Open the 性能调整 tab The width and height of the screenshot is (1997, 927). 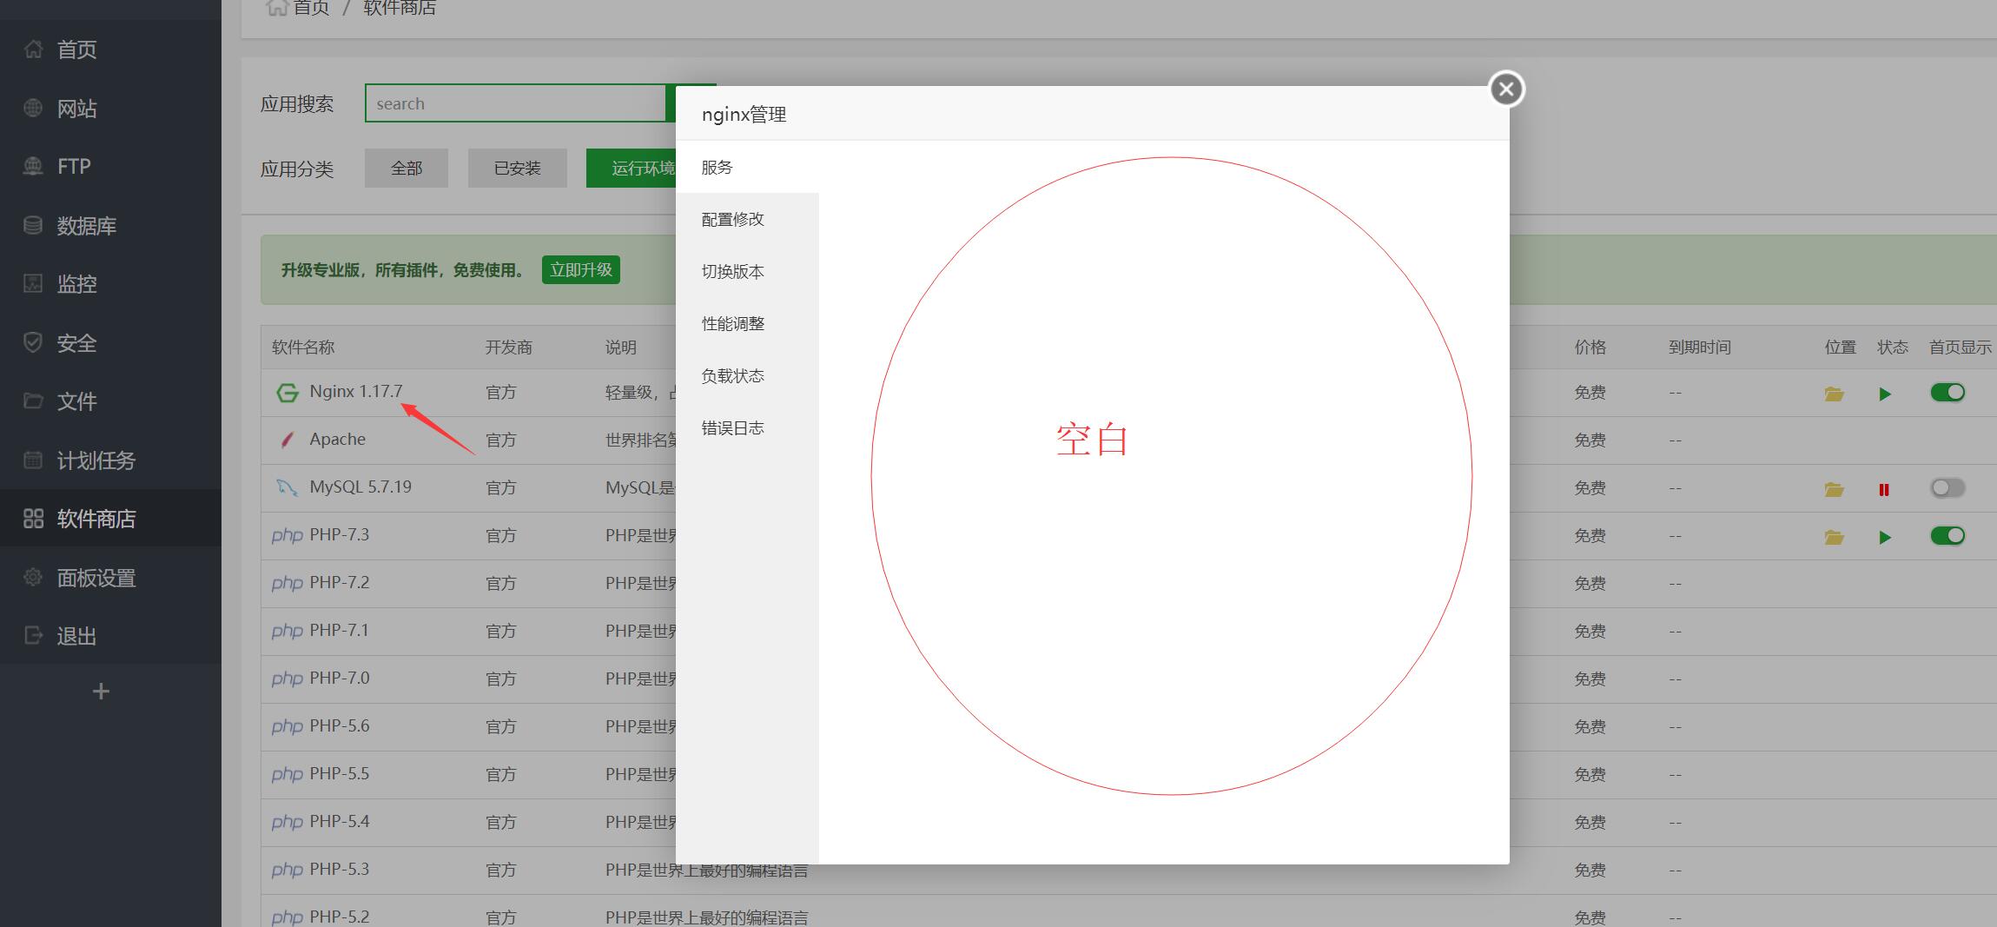pos(747,323)
